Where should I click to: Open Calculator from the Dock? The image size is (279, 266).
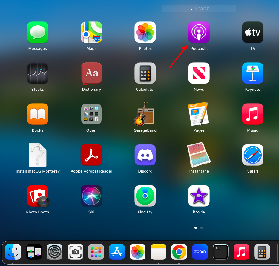(x=262, y=252)
